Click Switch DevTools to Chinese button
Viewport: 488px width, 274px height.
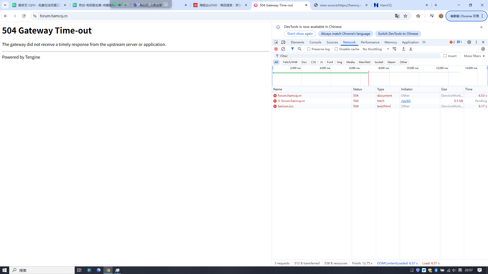(x=398, y=33)
